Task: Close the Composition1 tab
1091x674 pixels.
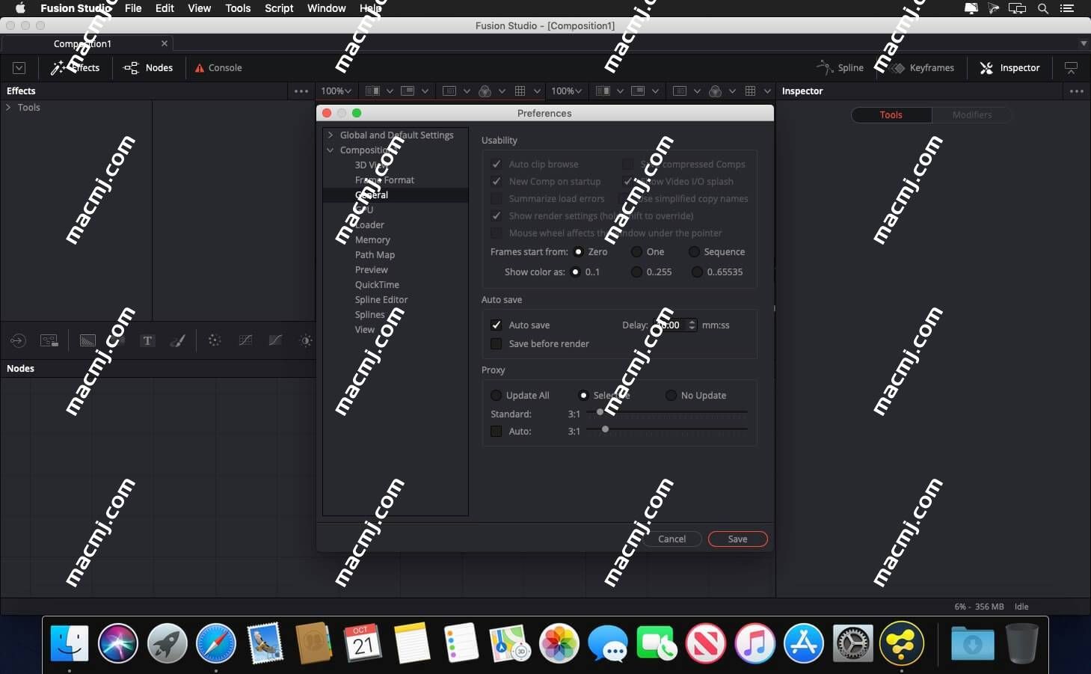Action: pyautogui.click(x=165, y=43)
